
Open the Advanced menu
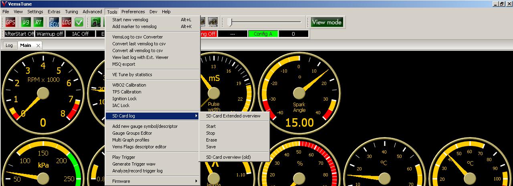(92, 12)
